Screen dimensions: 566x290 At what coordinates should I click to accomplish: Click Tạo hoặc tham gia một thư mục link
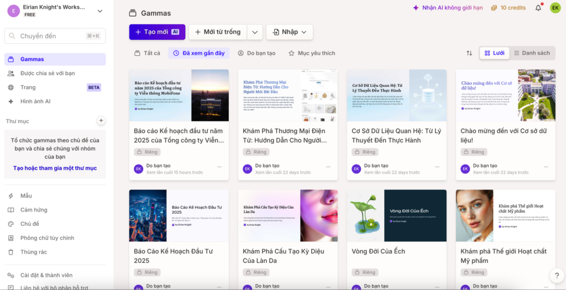click(x=55, y=168)
